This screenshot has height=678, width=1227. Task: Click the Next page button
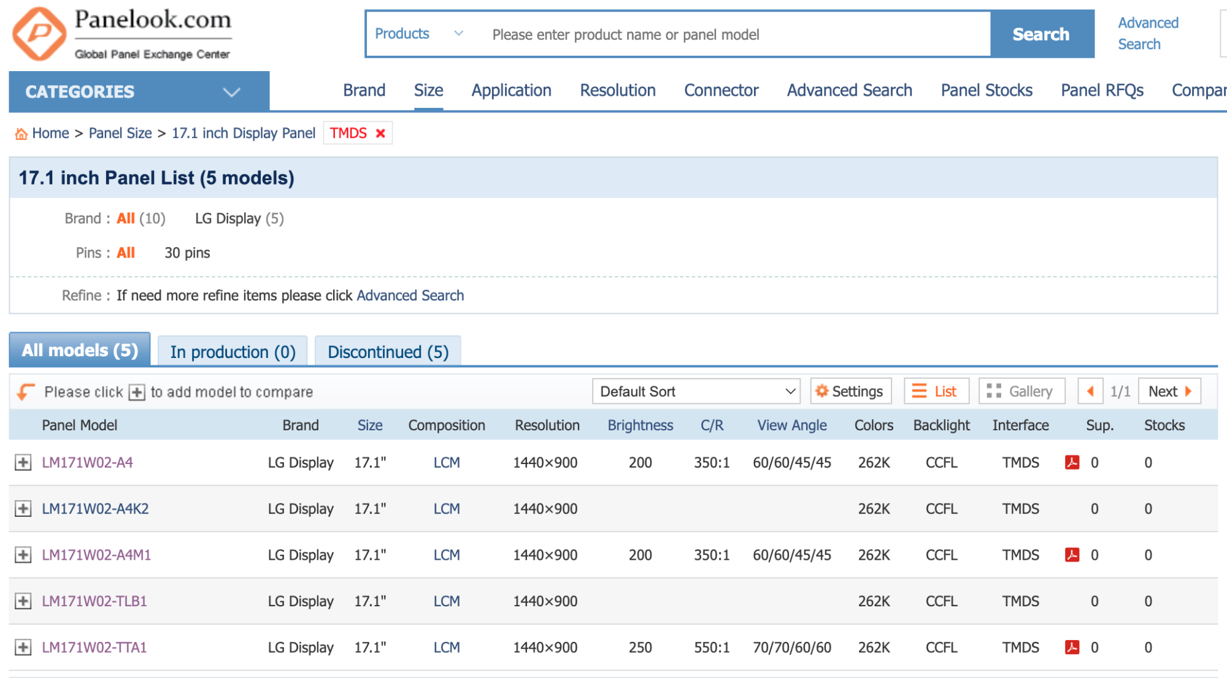(1169, 391)
